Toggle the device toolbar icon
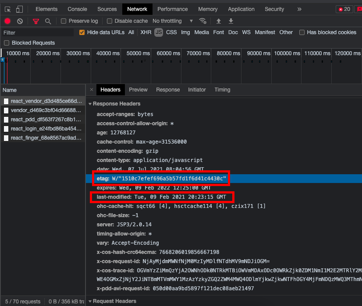Image resolution: width=362 pixels, height=306 pixels. (x=19, y=9)
